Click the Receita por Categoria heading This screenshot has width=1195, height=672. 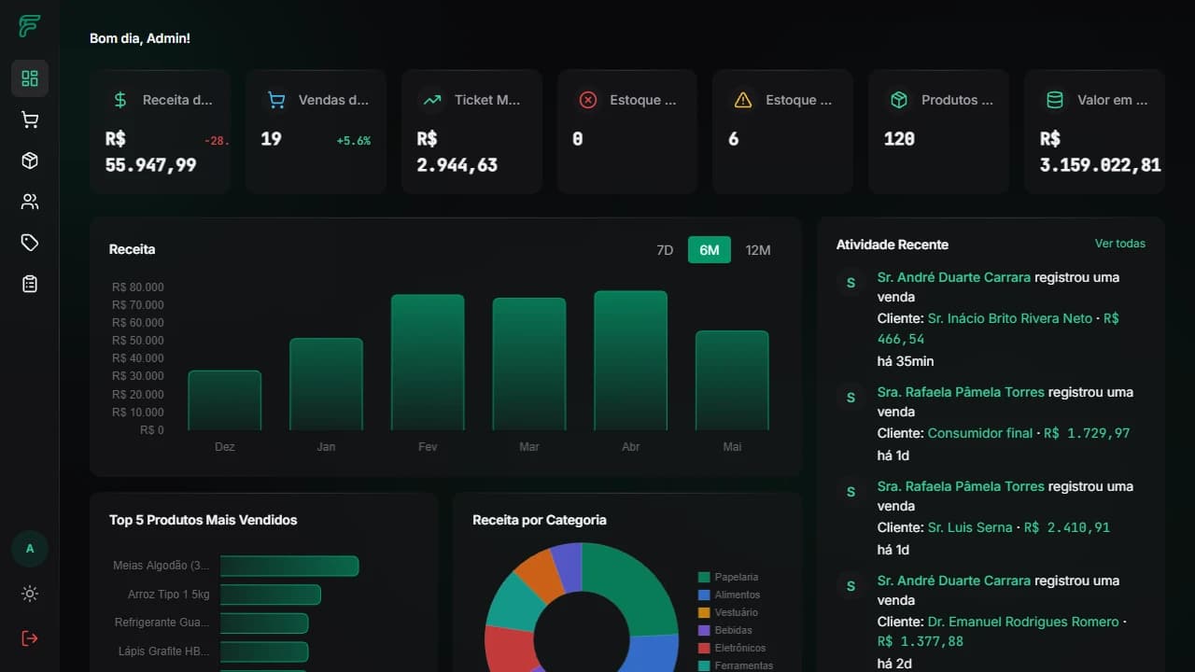[x=540, y=520]
